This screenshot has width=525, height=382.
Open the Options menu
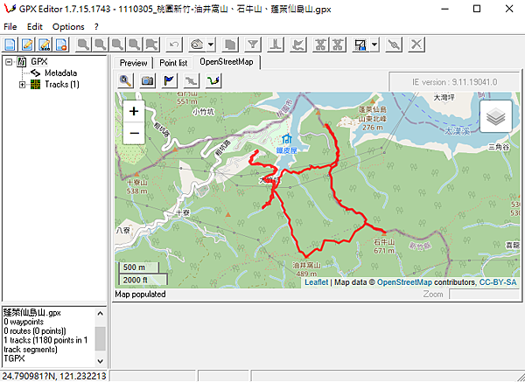(x=68, y=26)
